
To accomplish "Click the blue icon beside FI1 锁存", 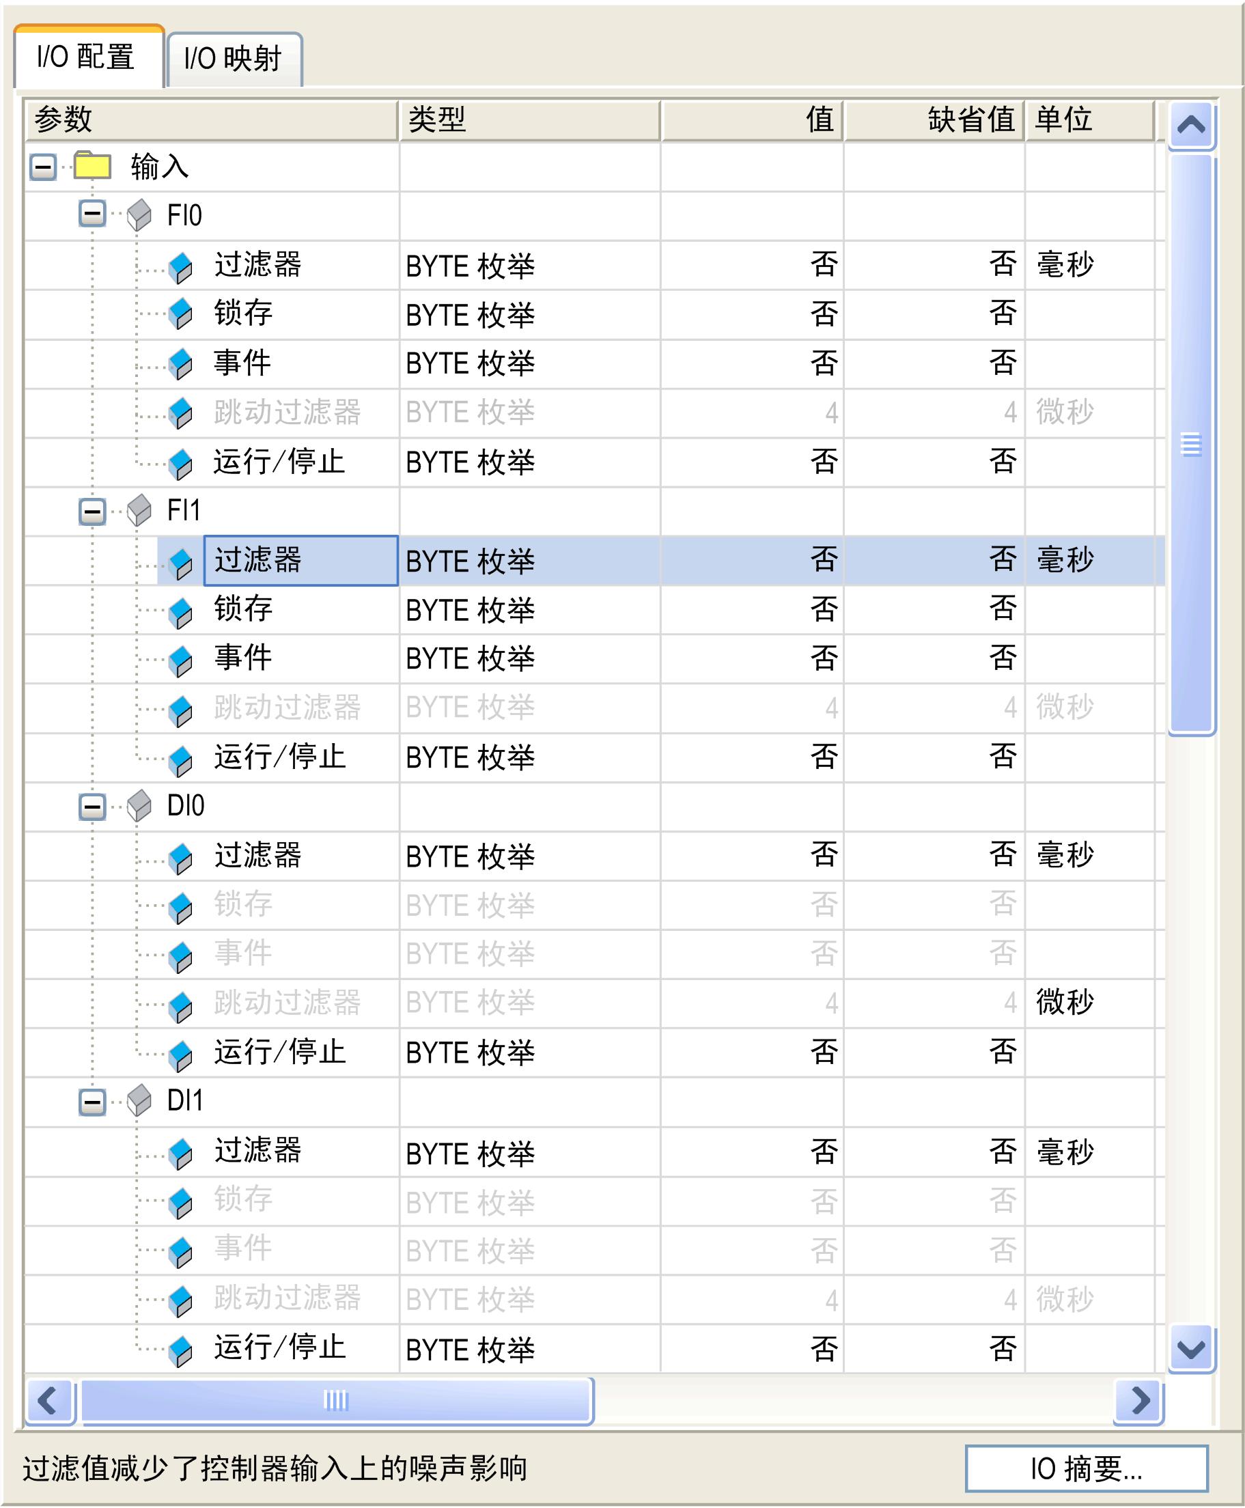I will point(181,612).
